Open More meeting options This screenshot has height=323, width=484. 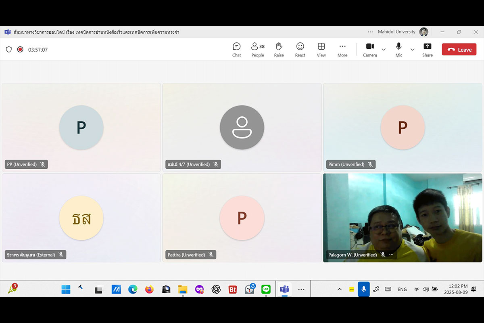pos(342,50)
